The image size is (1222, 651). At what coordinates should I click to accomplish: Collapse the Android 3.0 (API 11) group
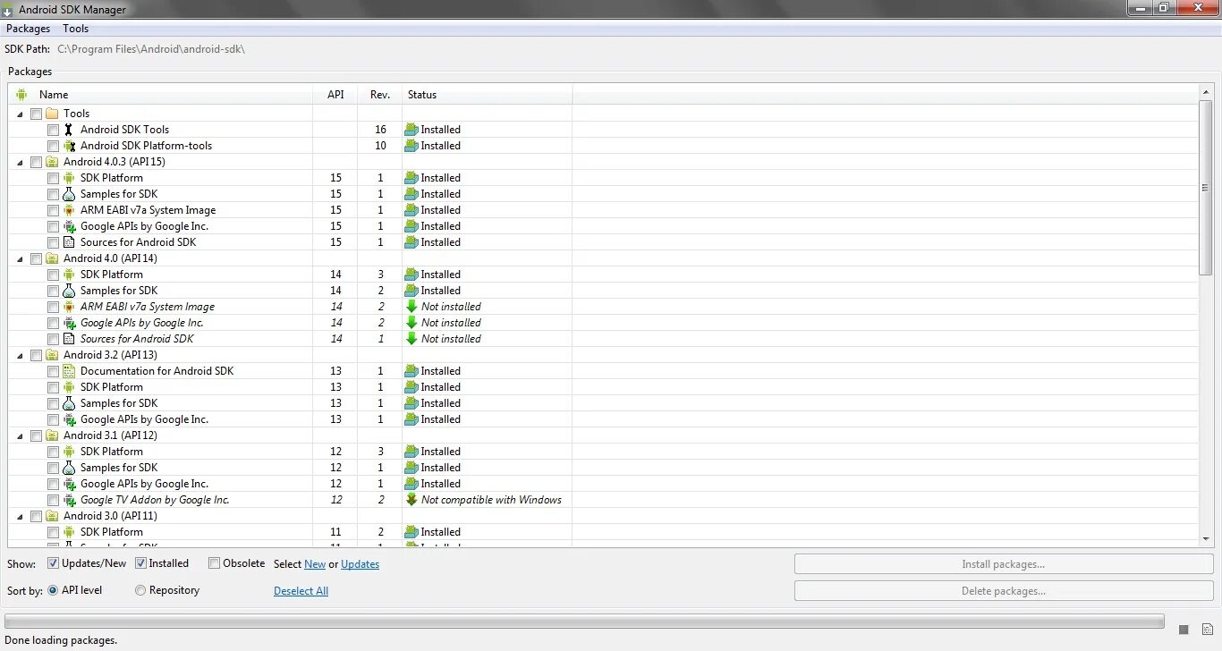21,516
